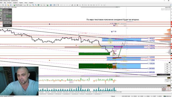This screenshot has width=172, height=97.
Task: Toggle the BO button on chart
Action: coord(167,64)
